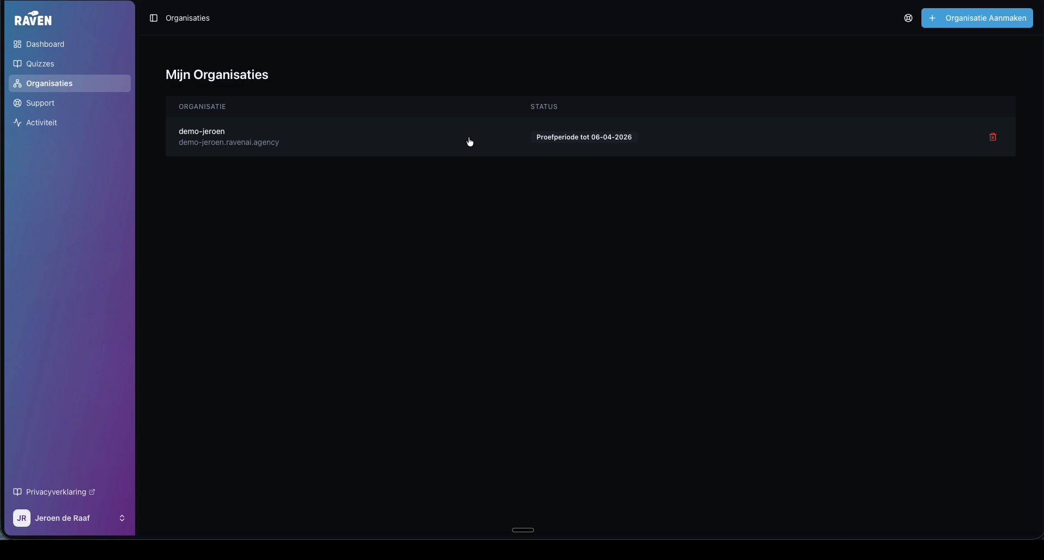Click the up-down chevron beside user name
The height and width of the screenshot is (560, 1044).
(x=122, y=518)
